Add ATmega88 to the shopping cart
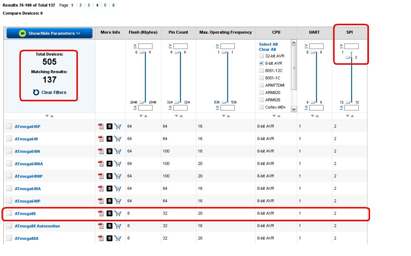This screenshot has height=256, width=411. (118, 213)
